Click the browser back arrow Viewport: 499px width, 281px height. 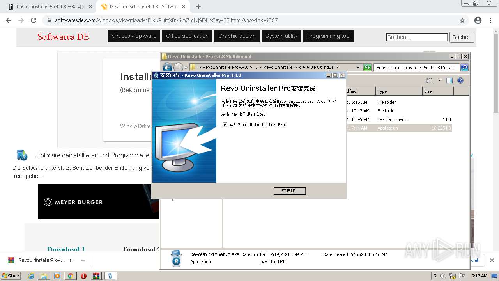pos(9,20)
